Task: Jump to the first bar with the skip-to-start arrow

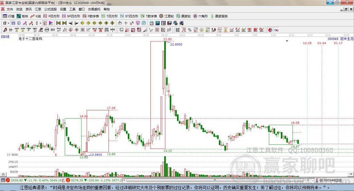Action: 58,23
